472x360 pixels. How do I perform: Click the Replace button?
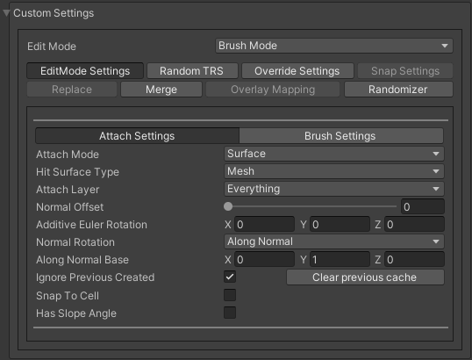tap(72, 90)
